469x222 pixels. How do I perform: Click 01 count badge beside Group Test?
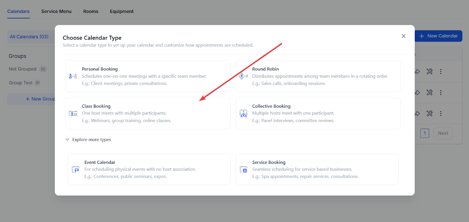pyautogui.click(x=38, y=83)
